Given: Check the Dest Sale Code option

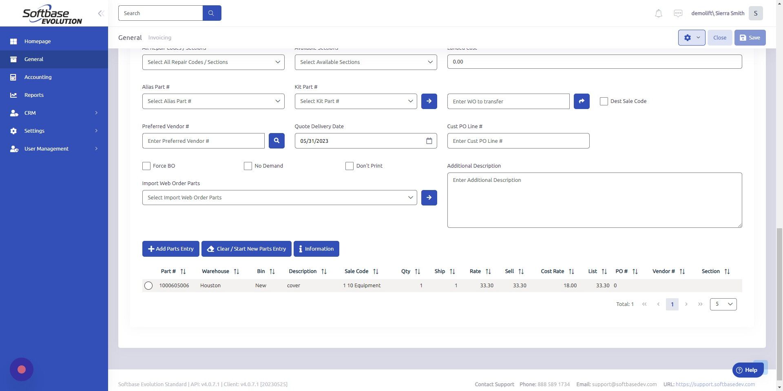Looking at the screenshot, I should tap(604, 101).
